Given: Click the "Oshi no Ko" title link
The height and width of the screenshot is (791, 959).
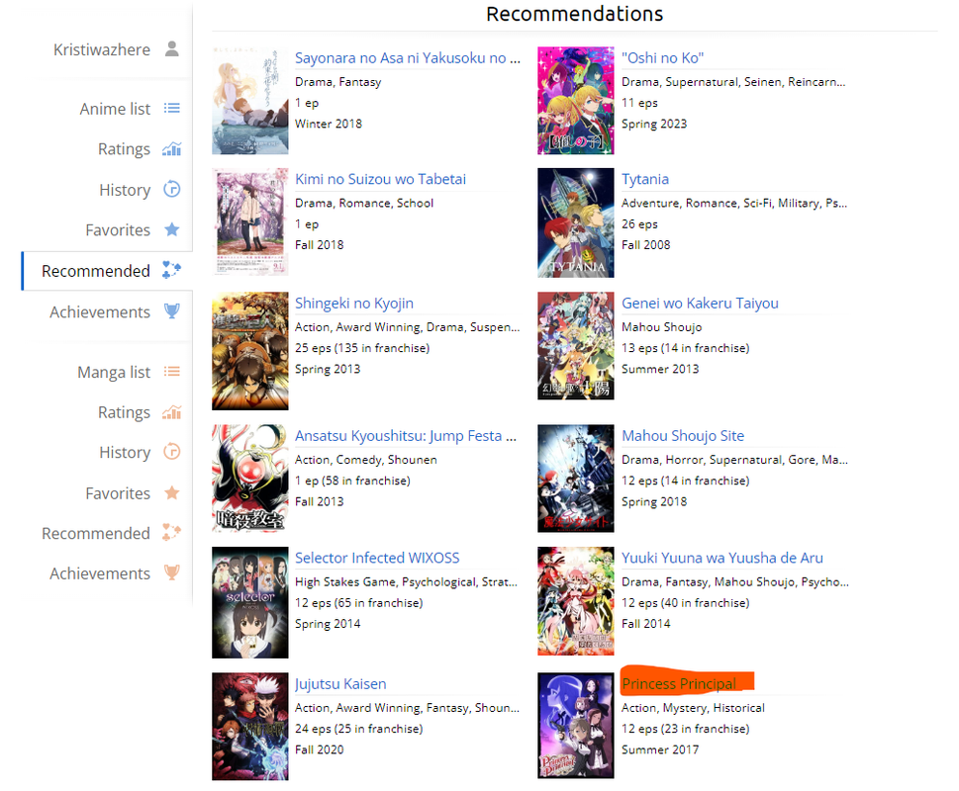Looking at the screenshot, I should (662, 58).
